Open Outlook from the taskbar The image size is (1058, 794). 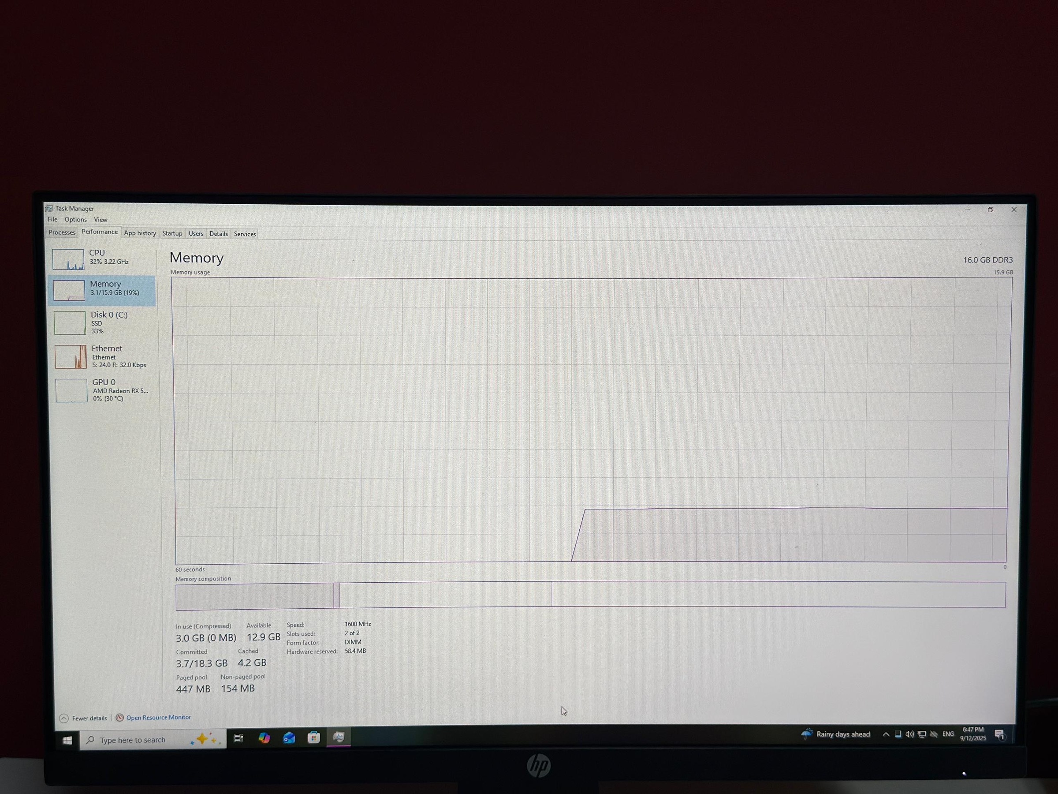(x=289, y=738)
